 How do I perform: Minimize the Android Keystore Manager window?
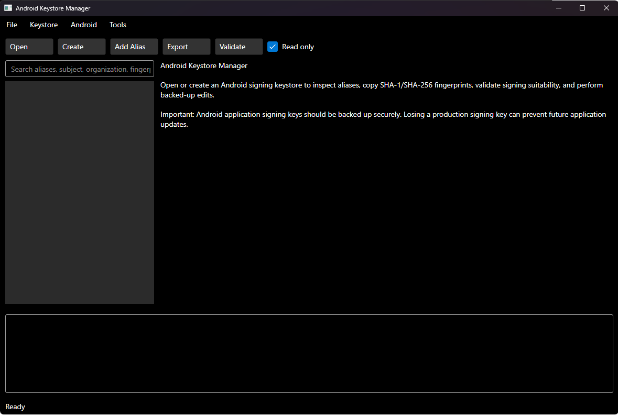coord(558,8)
